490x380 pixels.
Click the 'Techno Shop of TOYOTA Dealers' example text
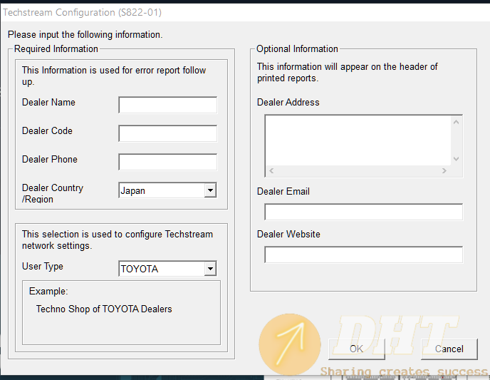(x=104, y=309)
